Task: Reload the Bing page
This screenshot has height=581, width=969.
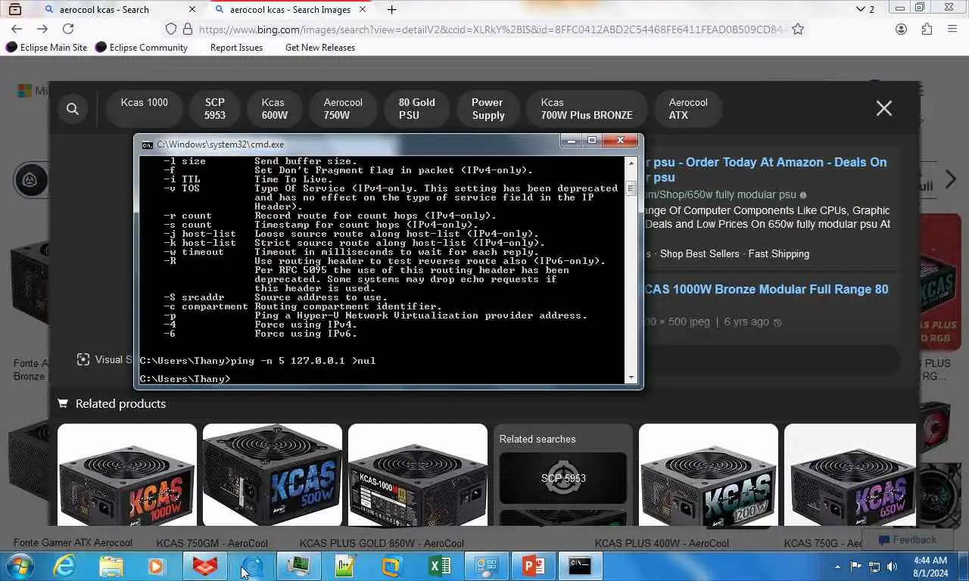Action: tap(68, 29)
